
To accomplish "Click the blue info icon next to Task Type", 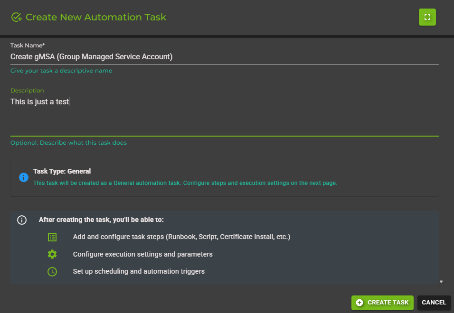I will pyautogui.click(x=24, y=177).
